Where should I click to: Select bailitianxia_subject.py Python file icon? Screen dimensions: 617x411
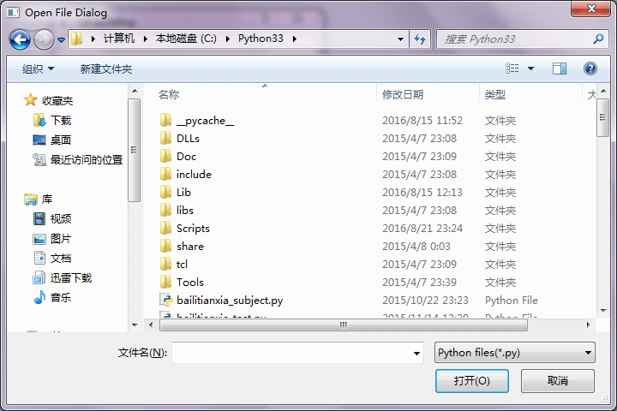tap(166, 300)
